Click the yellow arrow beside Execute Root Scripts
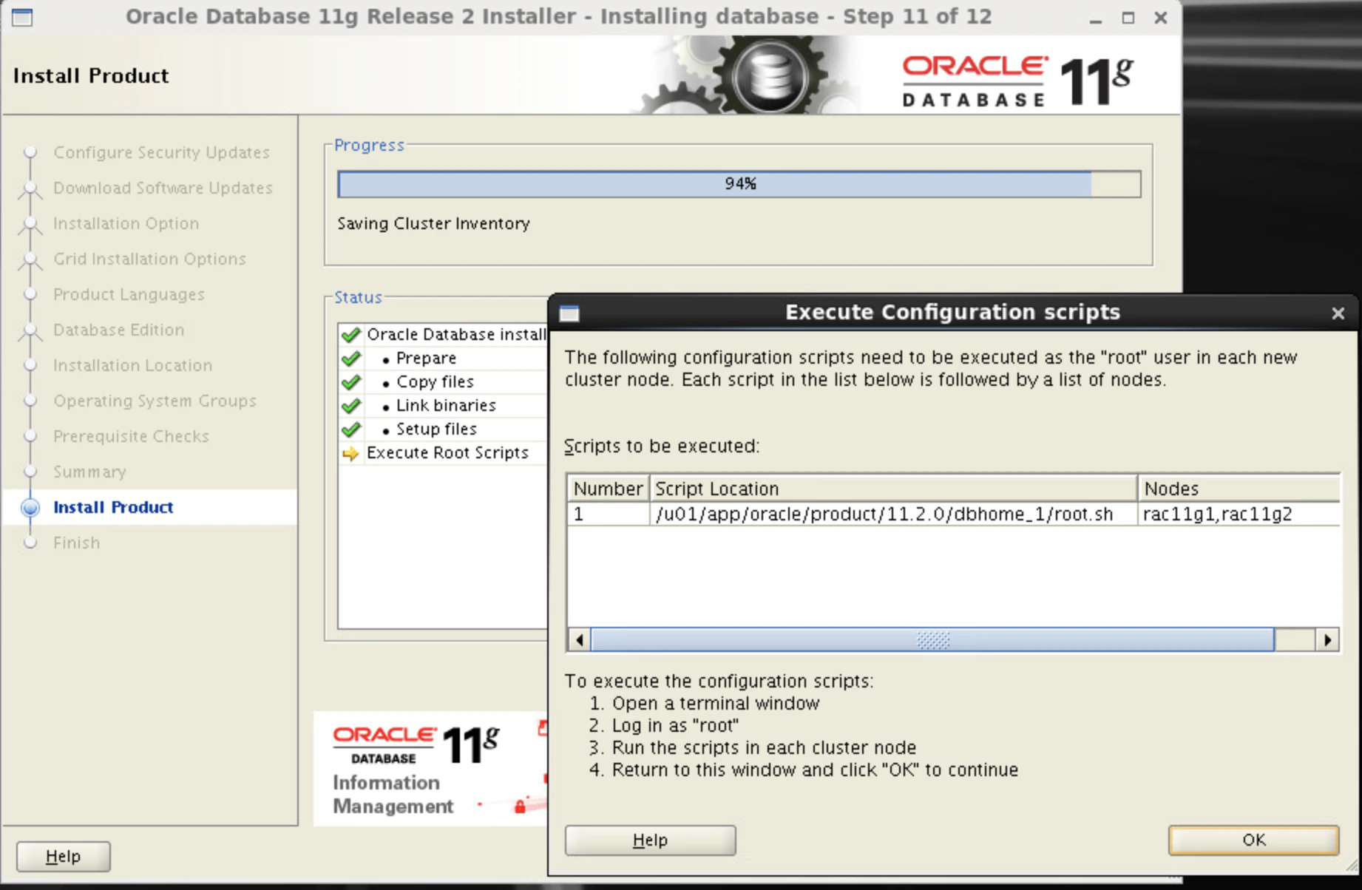Viewport: 1362px width, 890px height. (350, 453)
